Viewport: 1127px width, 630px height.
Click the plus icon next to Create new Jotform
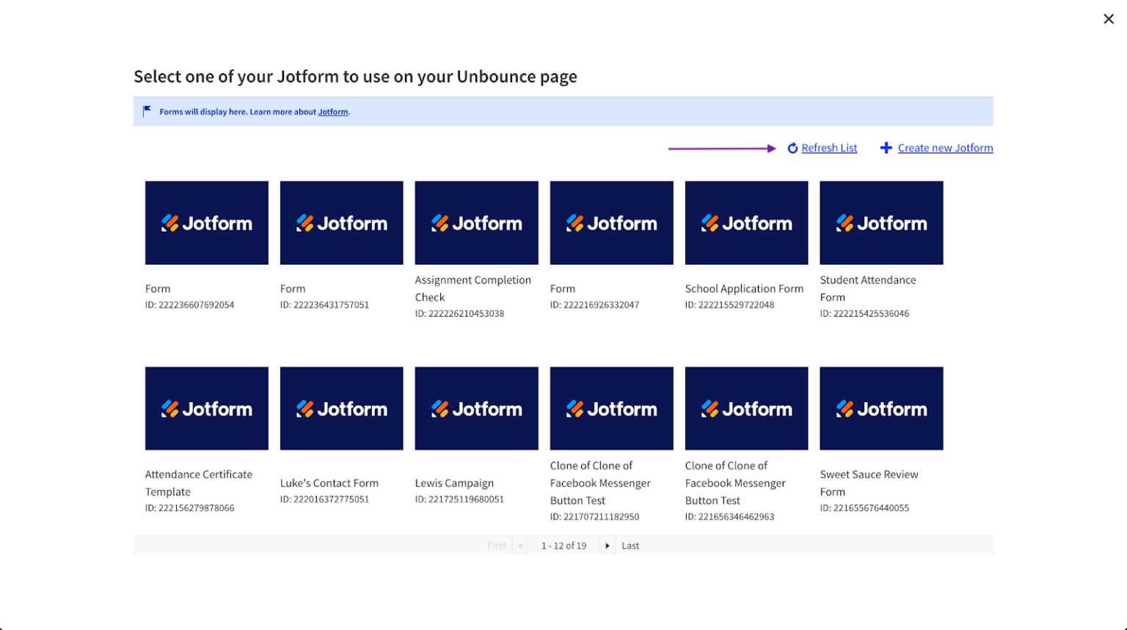[886, 147]
